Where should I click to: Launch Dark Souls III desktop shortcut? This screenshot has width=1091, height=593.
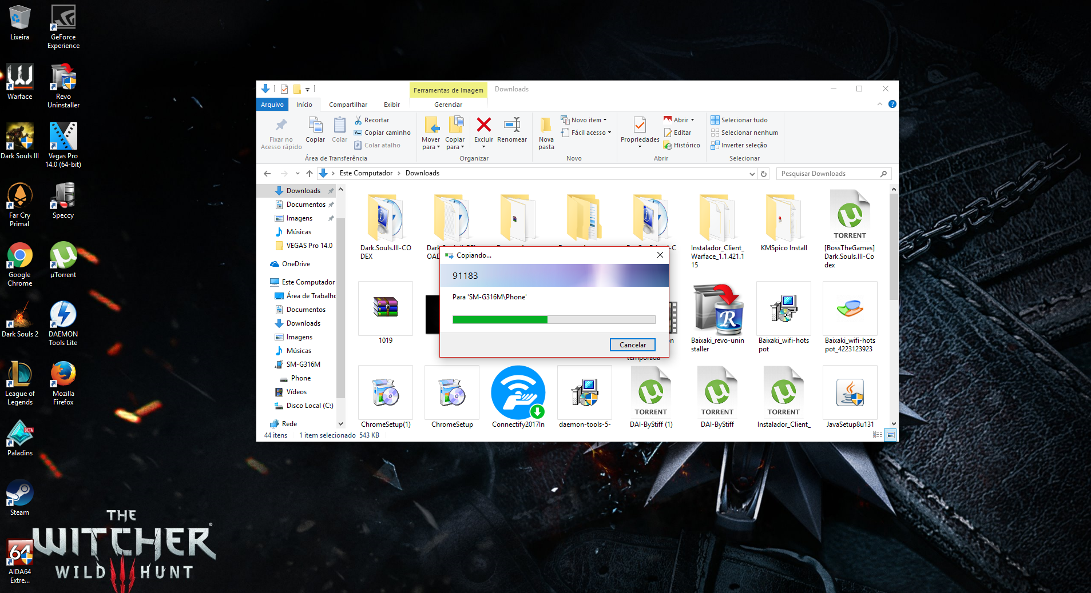click(19, 141)
